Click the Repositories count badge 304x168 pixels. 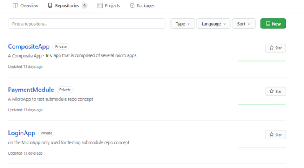pyautogui.click(x=84, y=6)
